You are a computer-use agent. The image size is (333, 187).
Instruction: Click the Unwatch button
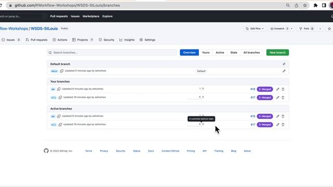coord(279,29)
